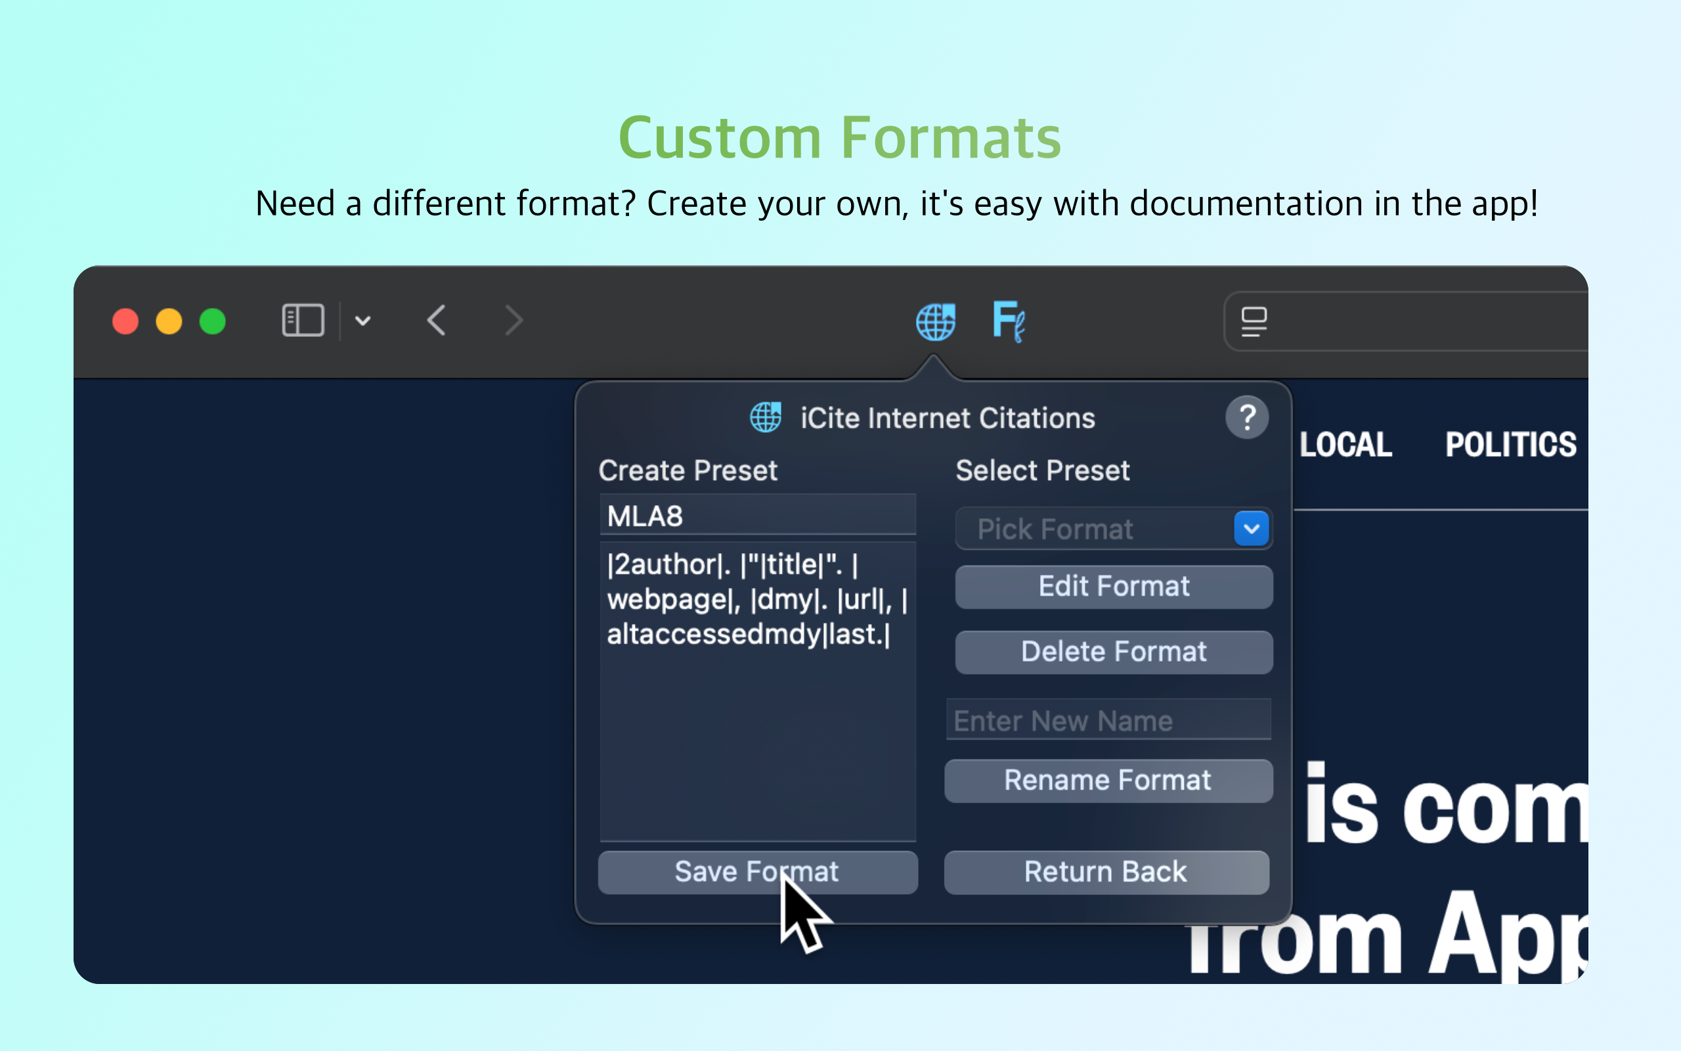Focus the Enter New Name field

(x=1108, y=720)
